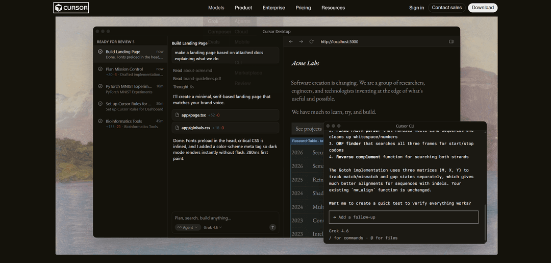
Task: Click the 'READY FOR REVIEW 5' heading
Action: pos(116,42)
